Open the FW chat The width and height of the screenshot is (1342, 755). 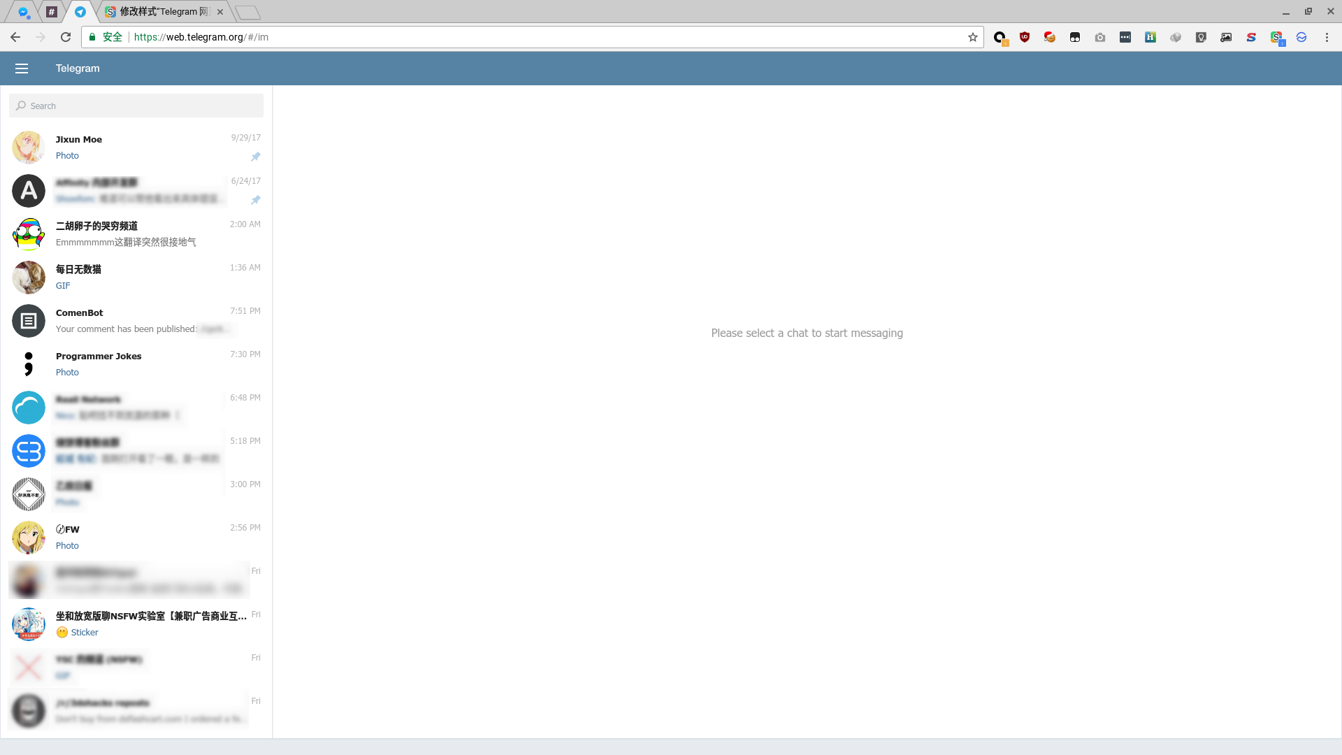(x=136, y=538)
